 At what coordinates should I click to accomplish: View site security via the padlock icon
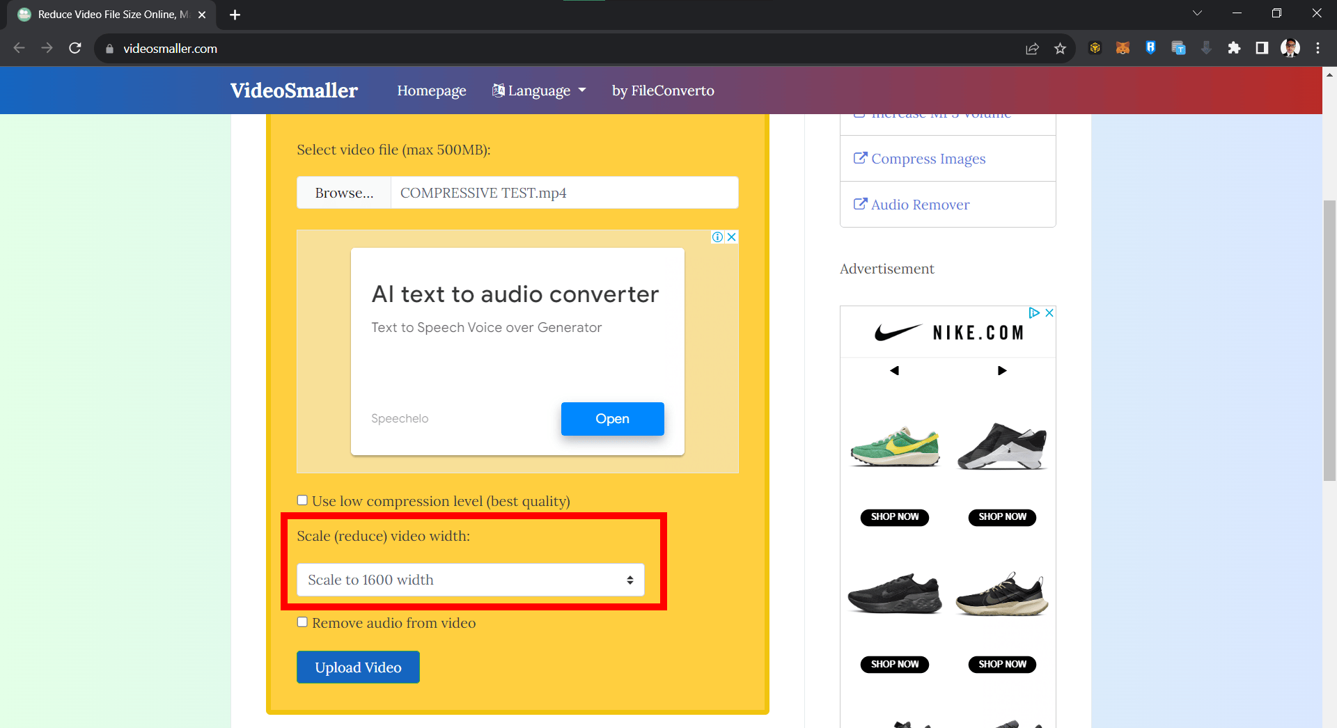tap(109, 49)
